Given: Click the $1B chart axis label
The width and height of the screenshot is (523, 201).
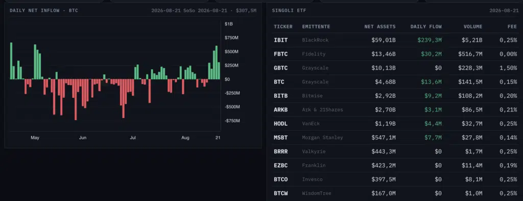Looking at the screenshot, I should coord(228,24).
